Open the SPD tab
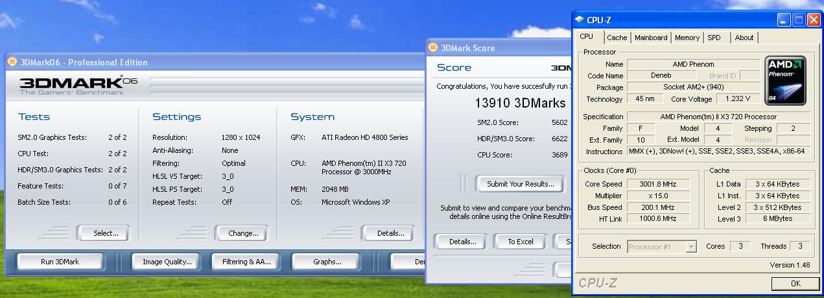Viewport: 824px width, 298px height. (x=714, y=38)
